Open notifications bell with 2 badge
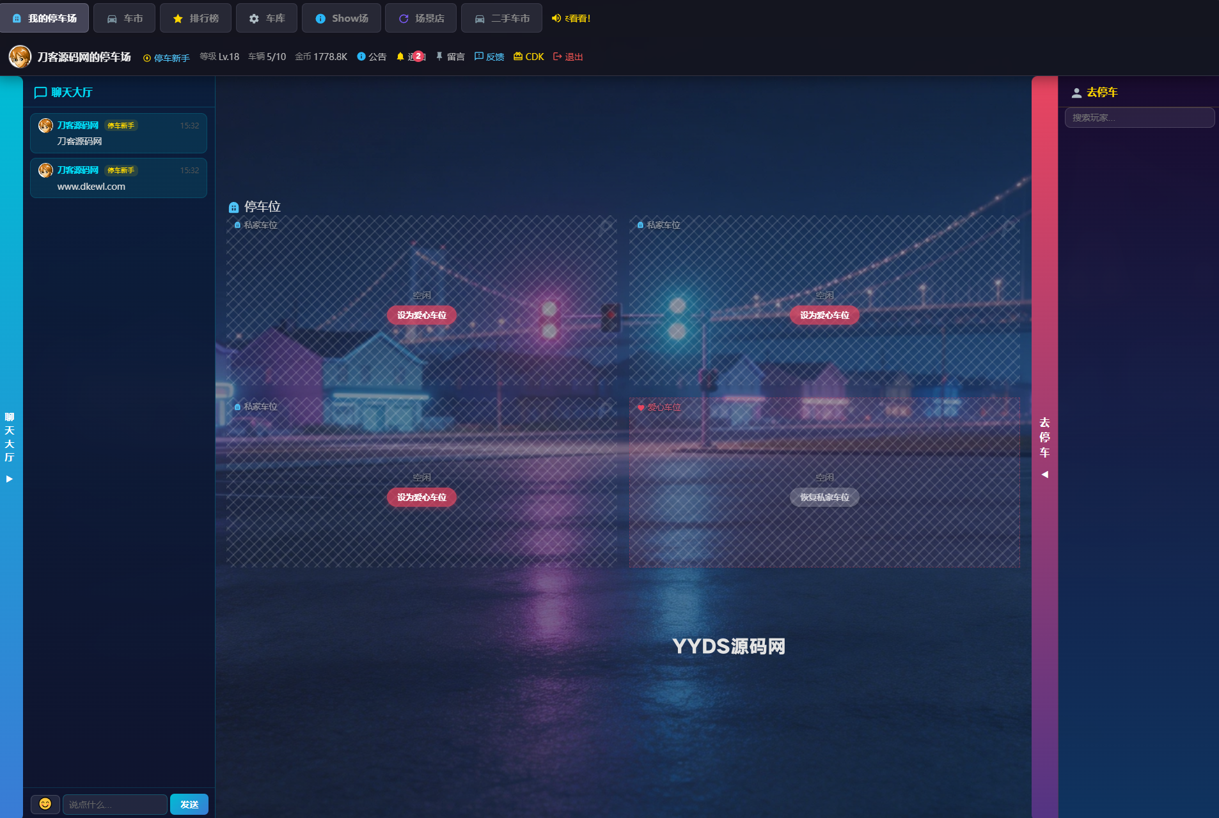This screenshot has width=1219, height=818. click(410, 57)
